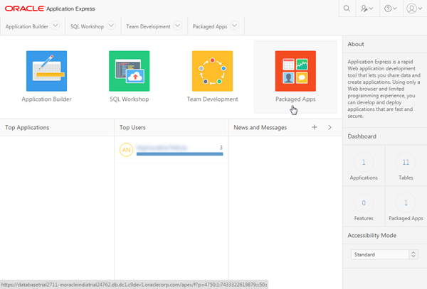Click the Applications count 1 badge
The height and width of the screenshot is (289, 427).
[364, 162]
